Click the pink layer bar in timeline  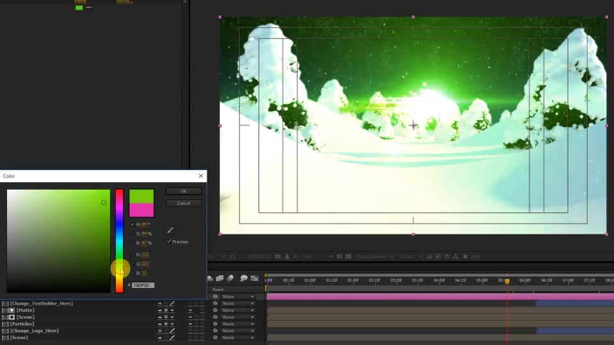click(x=441, y=297)
